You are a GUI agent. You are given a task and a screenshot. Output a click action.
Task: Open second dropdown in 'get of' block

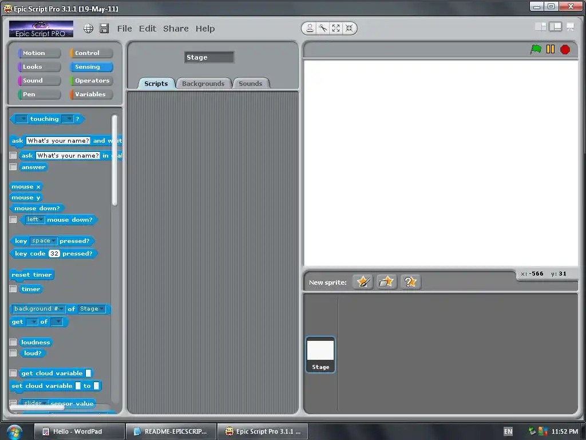57,321
